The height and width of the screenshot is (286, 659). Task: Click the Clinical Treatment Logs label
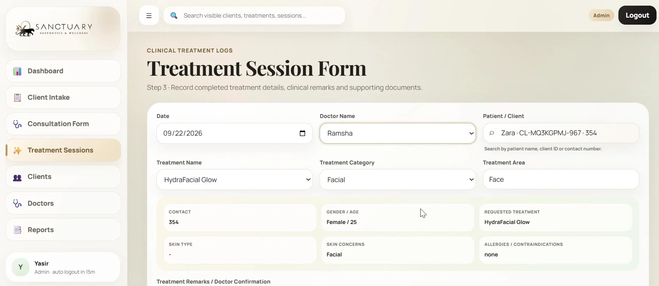pos(190,51)
